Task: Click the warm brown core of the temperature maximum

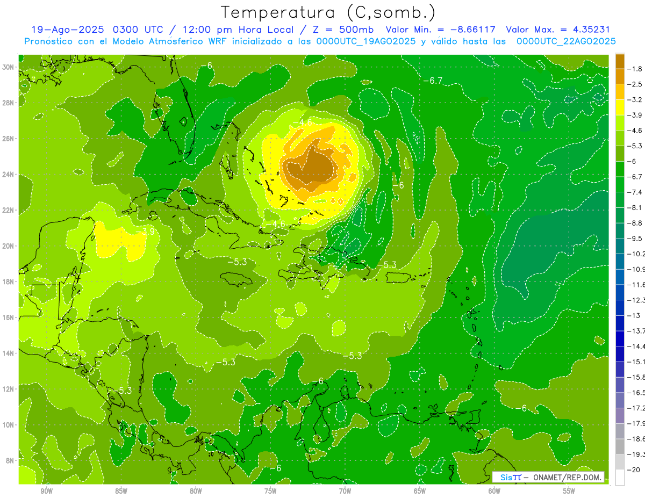Action: pos(312,167)
